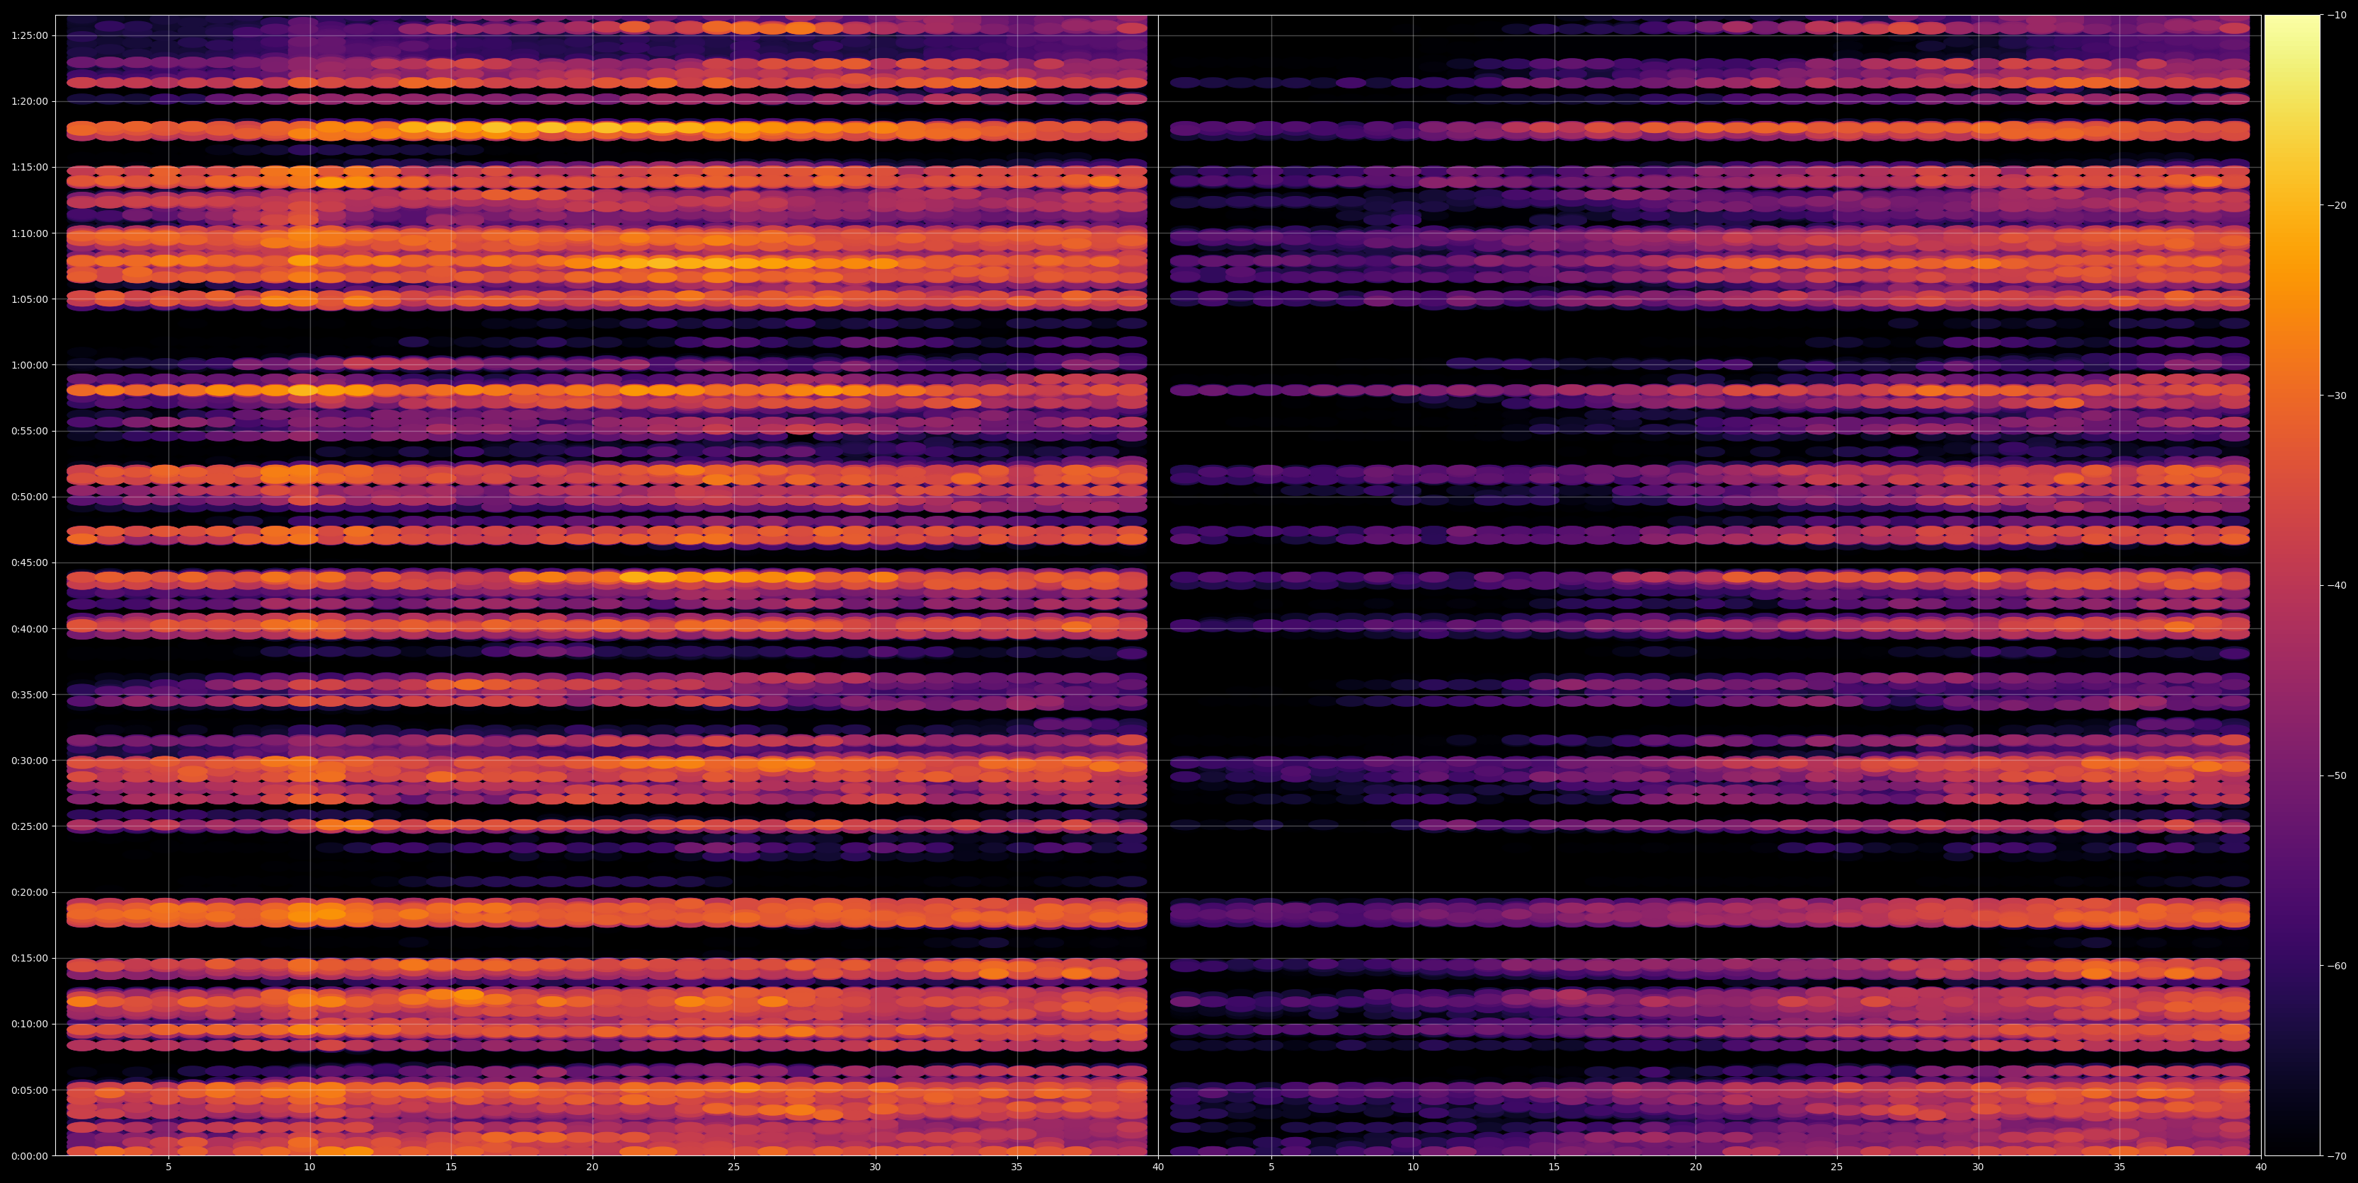Select the 0:30:00 time label

(29, 761)
